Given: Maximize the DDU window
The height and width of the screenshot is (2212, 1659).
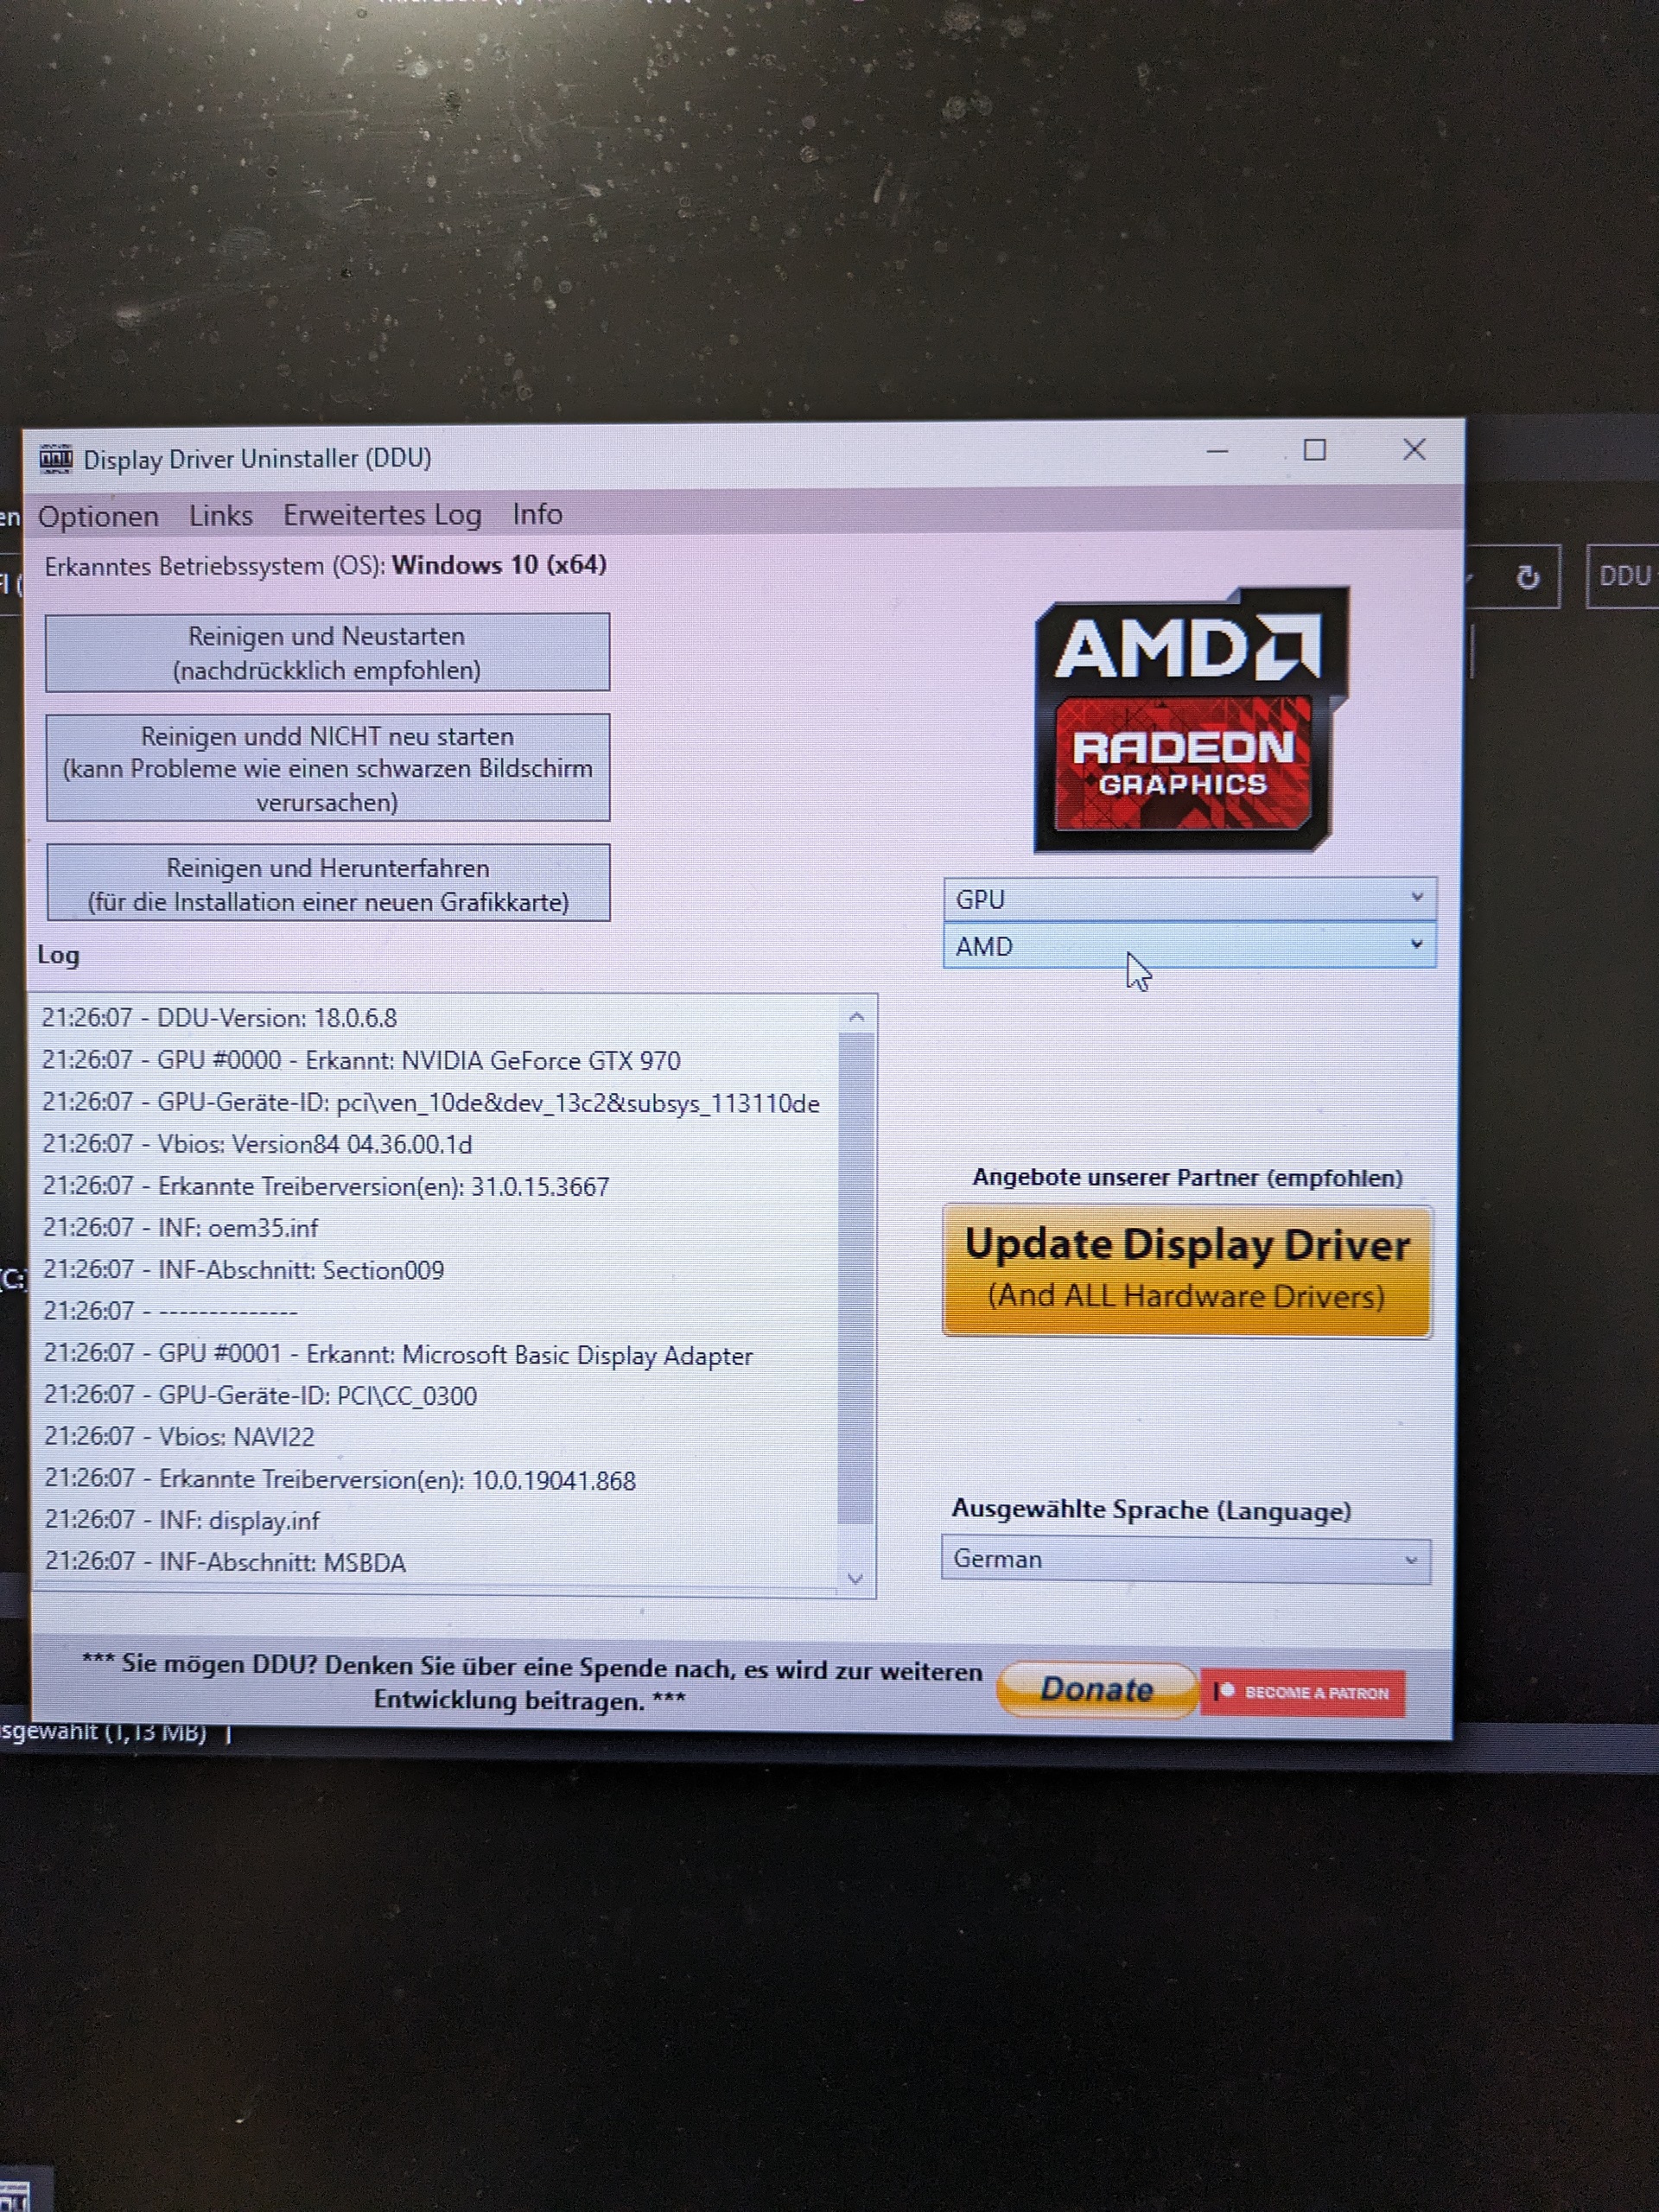Looking at the screenshot, I should [1314, 451].
